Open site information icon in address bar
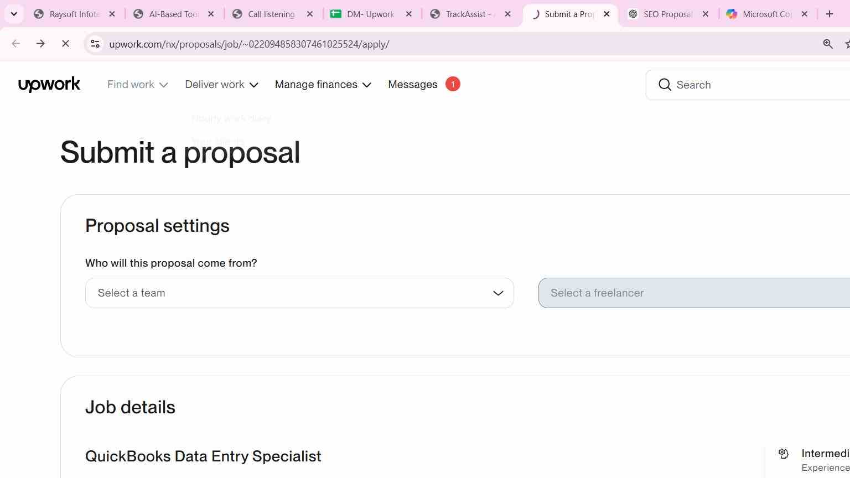The width and height of the screenshot is (850, 478). tap(95, 44)
